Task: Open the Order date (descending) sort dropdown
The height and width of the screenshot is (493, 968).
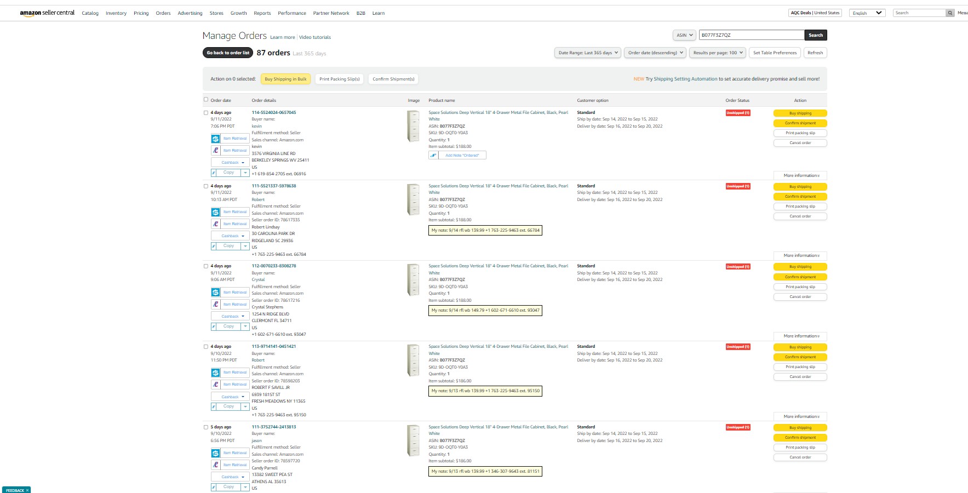Action: [656, 53]
